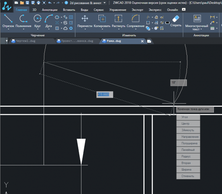This screenshot has width=222, height=194.
Task: Switch to the 3D ribbon tab
Action: pos(34,10)
